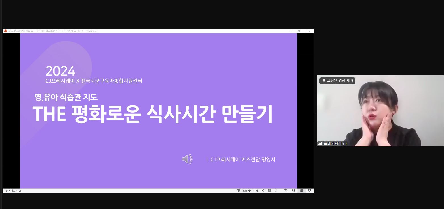Open the slide list icon between arrows
The height and width of the screenshot is (209, 444).
tap(269, 191)
